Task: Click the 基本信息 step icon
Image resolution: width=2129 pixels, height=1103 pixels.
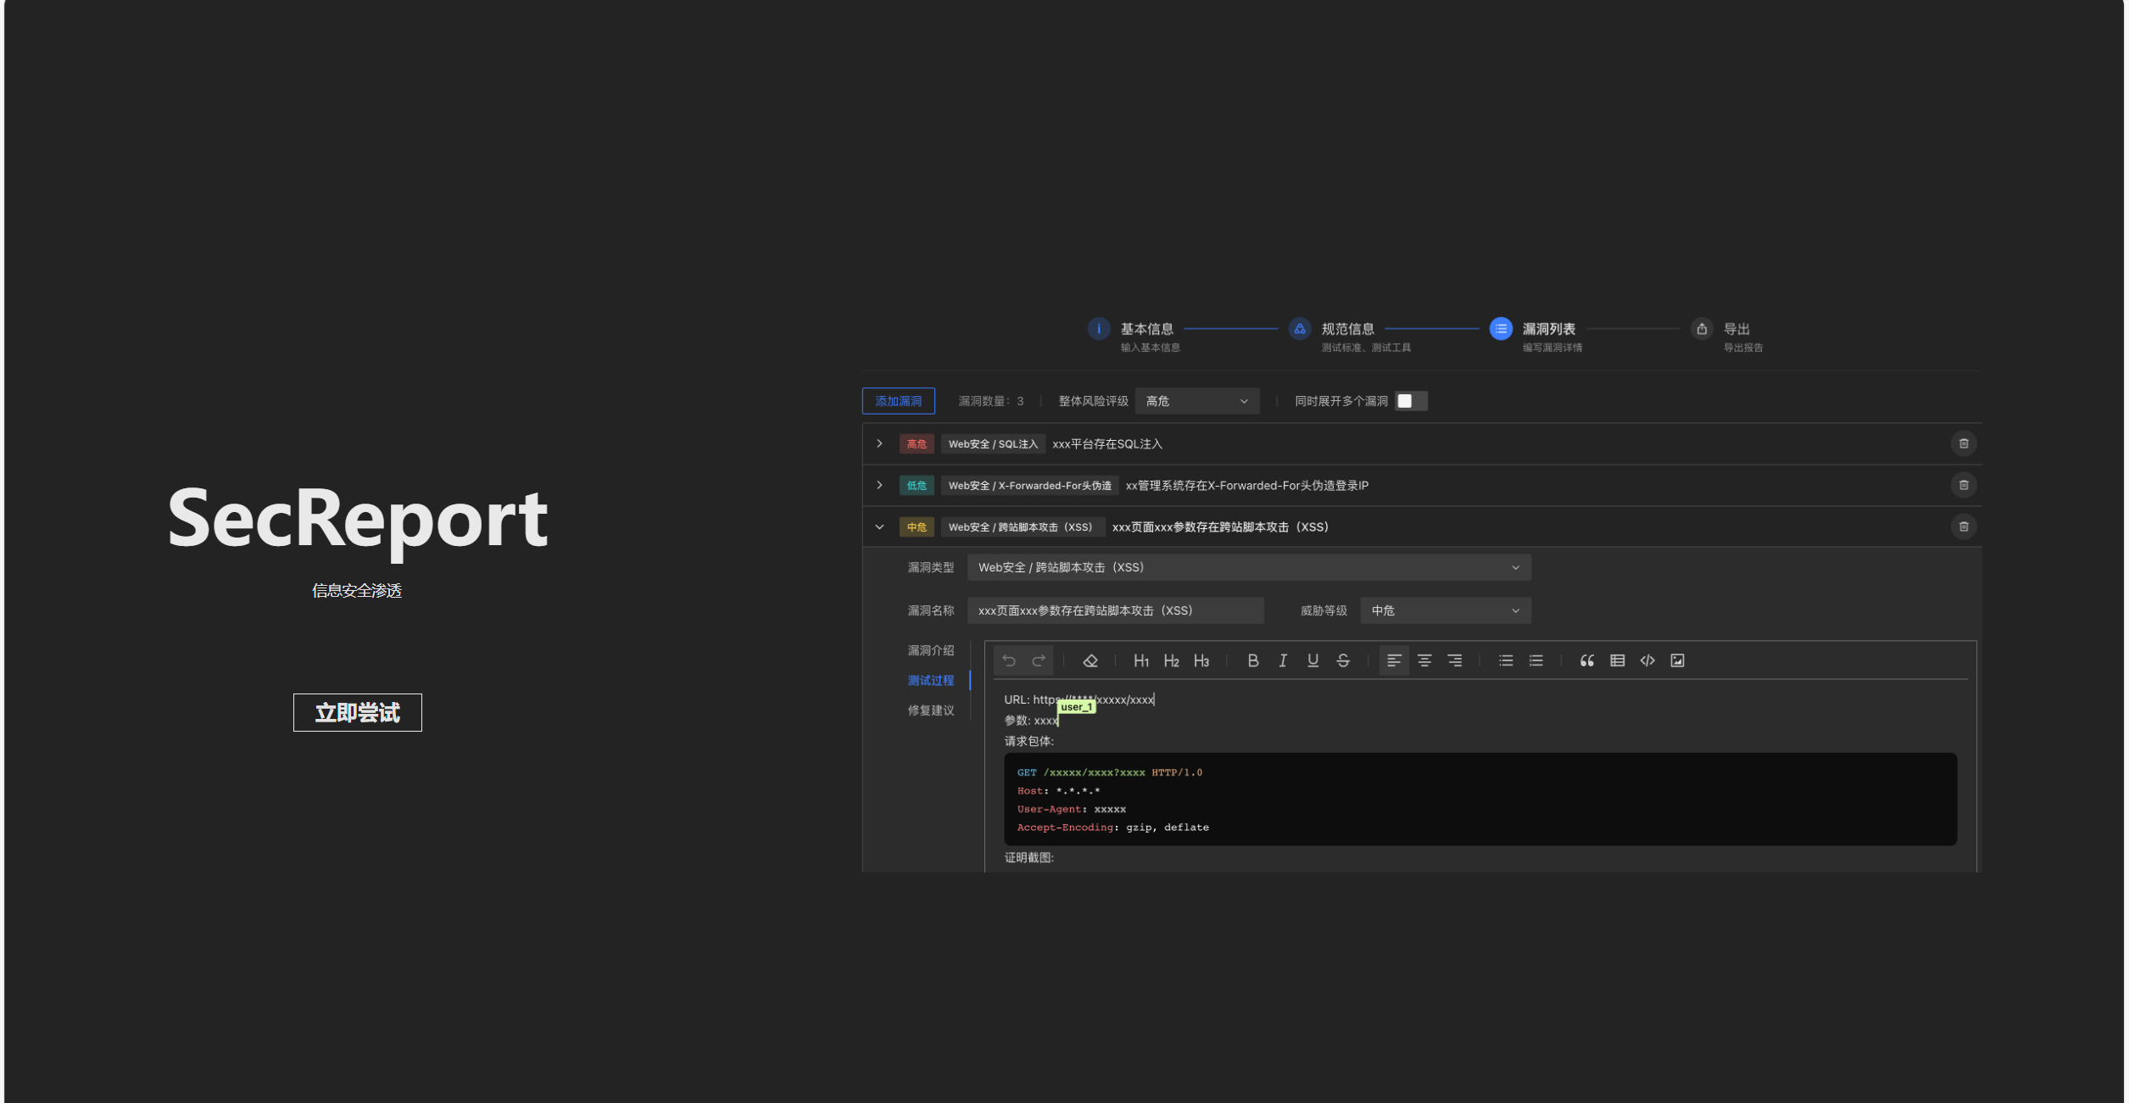Action: pyautogui.click(x=1099, y=329)
